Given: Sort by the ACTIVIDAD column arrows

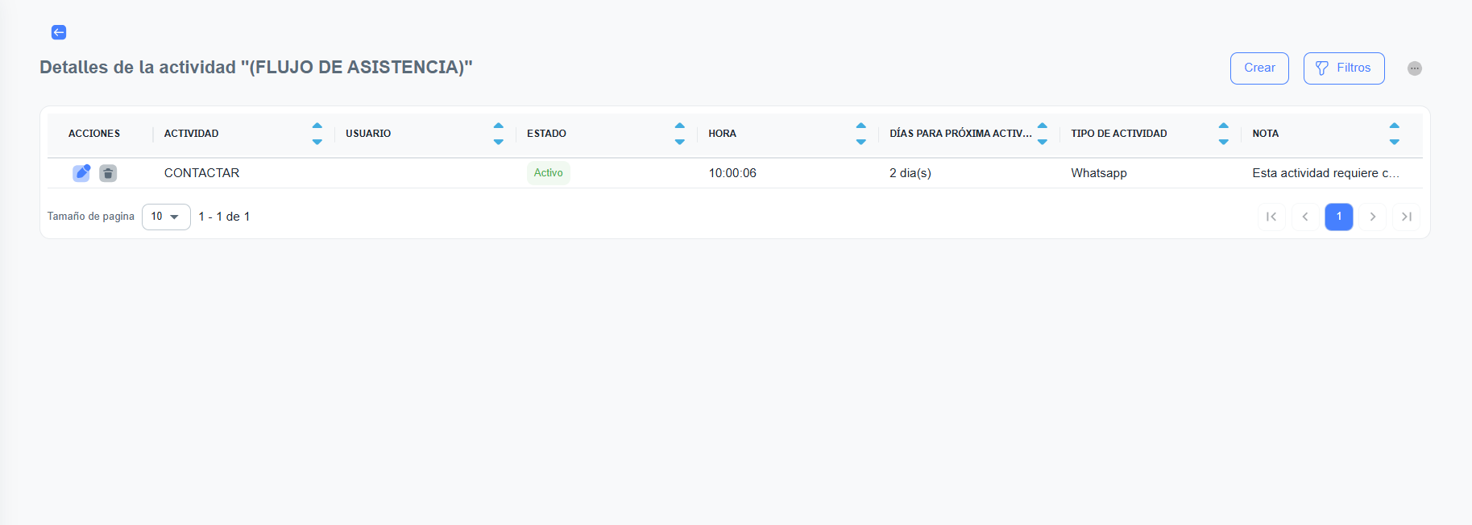Looking at the screenshot, I should (x=317, y=134).
